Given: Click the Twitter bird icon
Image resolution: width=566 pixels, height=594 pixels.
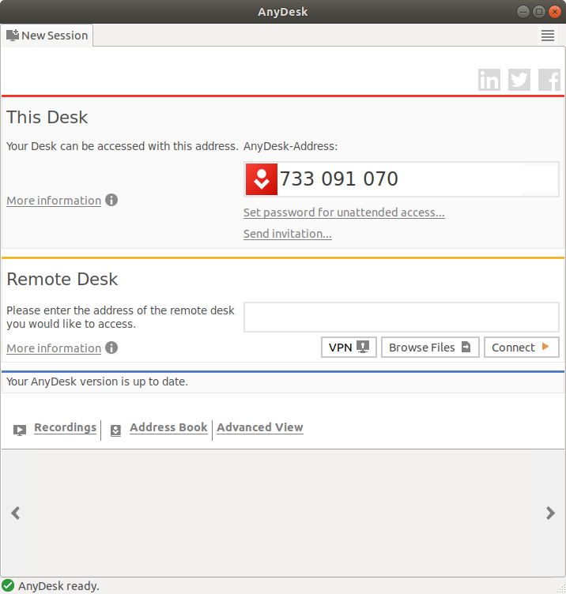Looking at the screenshot, I should click(519, 80).
